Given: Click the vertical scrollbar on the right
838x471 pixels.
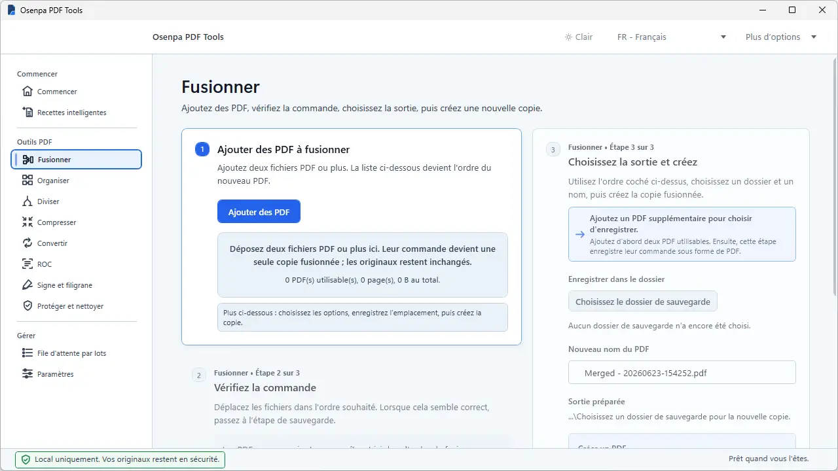Looking at the screenshot, I should pyautogui.click(x=835, y=177).
